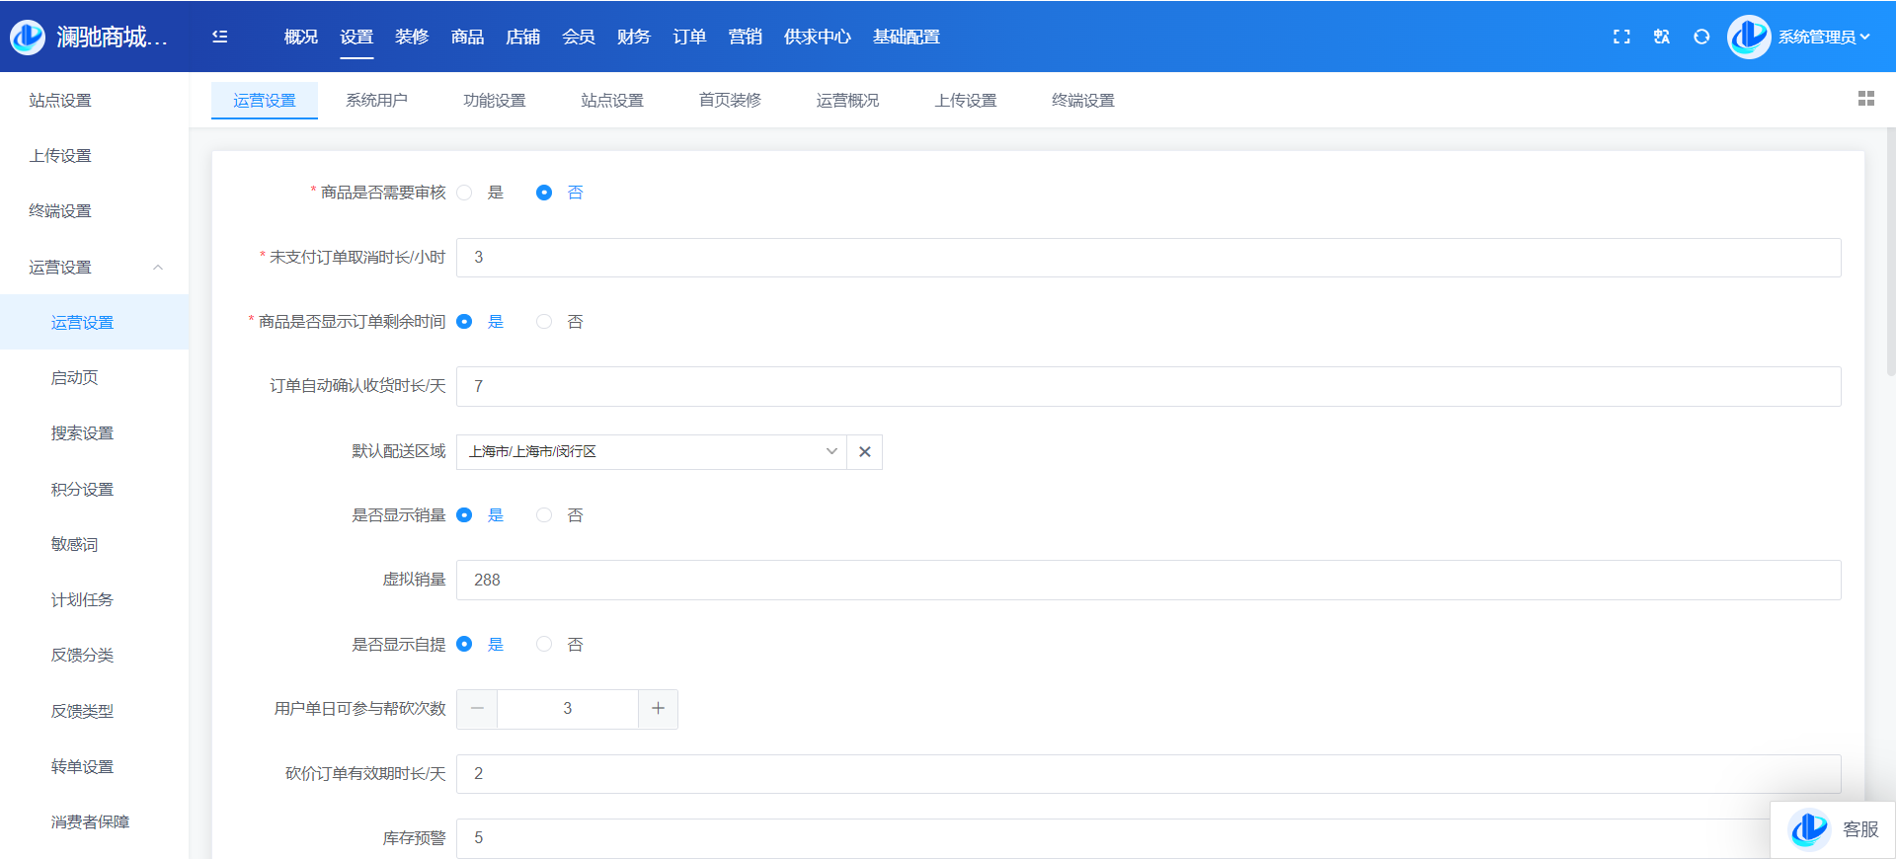Select 否 for 是否显示自提

tap(544, 645)
